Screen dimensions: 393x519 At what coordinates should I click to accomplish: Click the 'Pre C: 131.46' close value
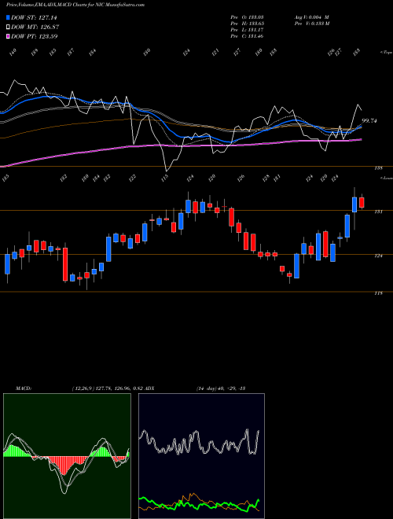pyautogui.click(x=247, y=36)
